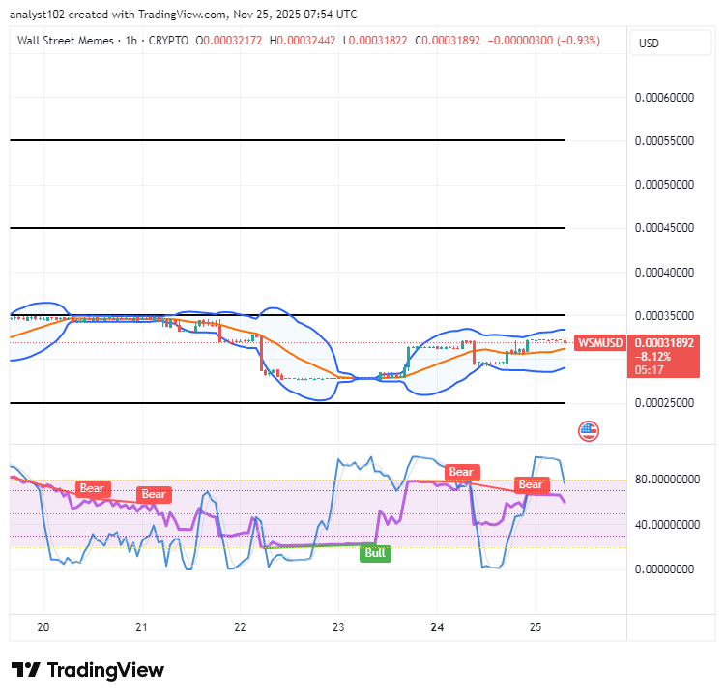Click the 1h timeframe label
Image resolution: width=725 pixels, height=699 pixels.
(x=131, y=41)
